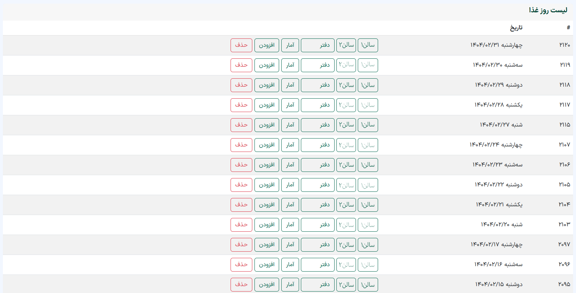Open آمار for row ۲۱۰۵
The image size is (576, 293).
(x=290, y=185)
